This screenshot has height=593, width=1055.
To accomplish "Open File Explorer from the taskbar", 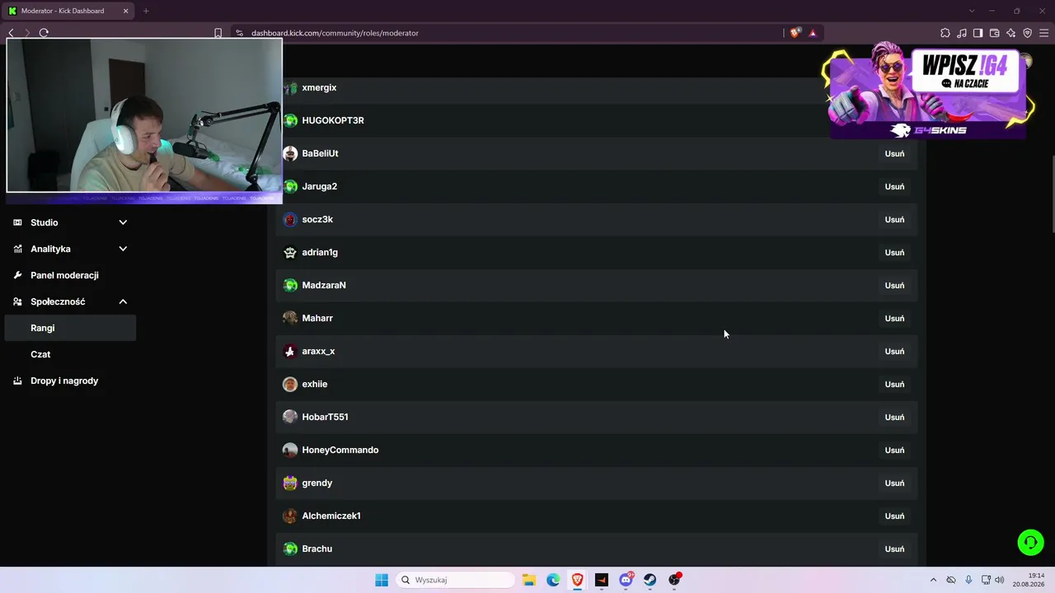I will tap(529, 580).
